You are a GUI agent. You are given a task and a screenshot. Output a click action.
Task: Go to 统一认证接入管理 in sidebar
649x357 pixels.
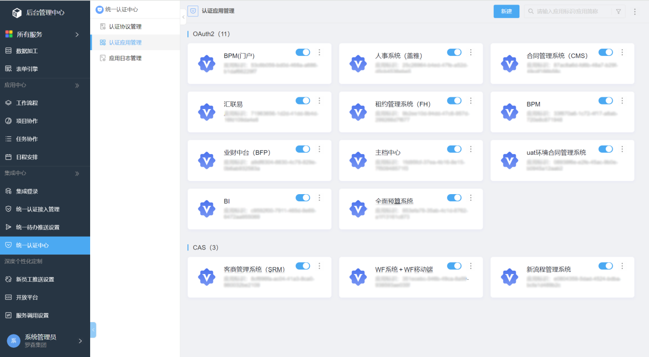[x=37, y=209]
